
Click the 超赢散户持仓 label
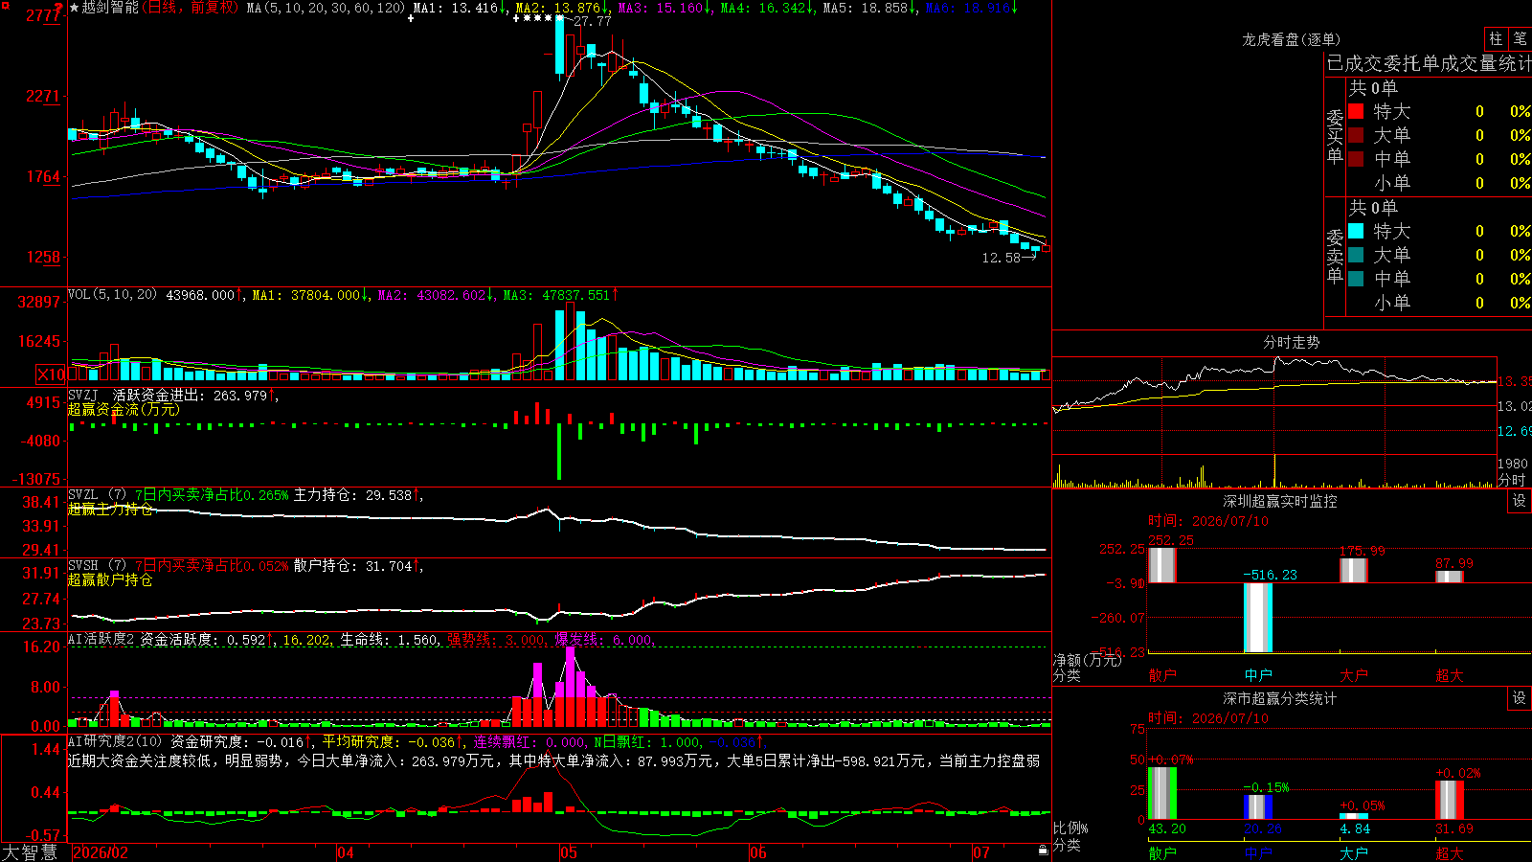[110, 579]
